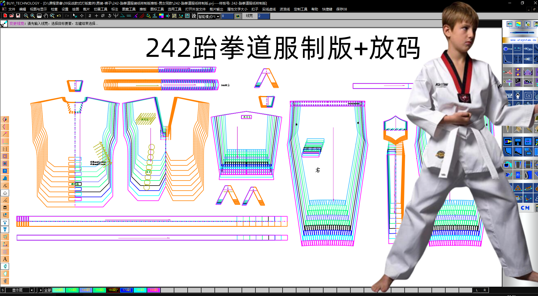538x296 pixels.
Task: Click the ET labeled icon in right panel
Action: [x=528, y=142]
